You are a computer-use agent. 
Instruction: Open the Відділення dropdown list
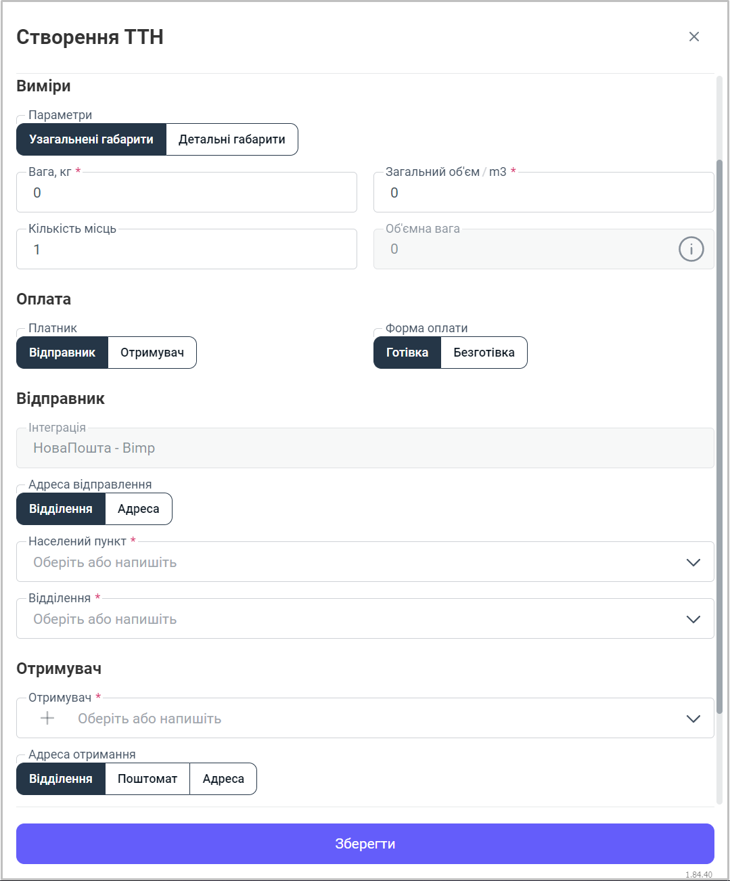(x=693, y=619)
